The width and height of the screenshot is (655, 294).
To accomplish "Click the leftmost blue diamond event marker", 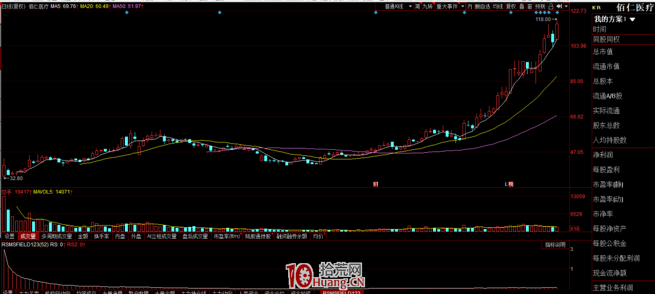I will [x=127, y=13].
